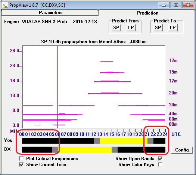Select the Prediction tab
The width and height of the screenshot is (196, 175).
[147, 13]
